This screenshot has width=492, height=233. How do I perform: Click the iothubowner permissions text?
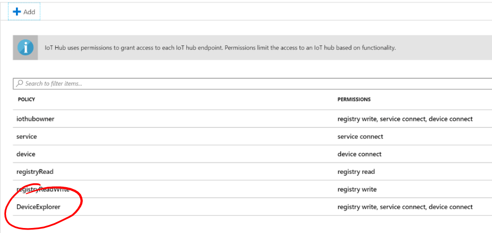click(405, 119)
